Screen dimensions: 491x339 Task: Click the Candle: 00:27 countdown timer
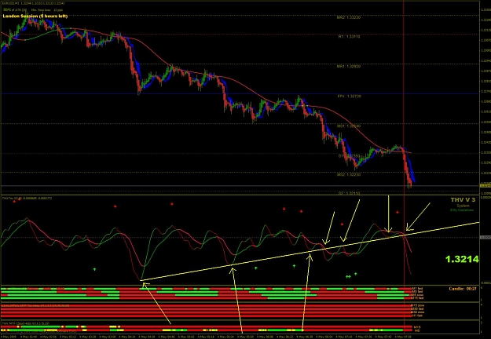[x=463, y=289]
